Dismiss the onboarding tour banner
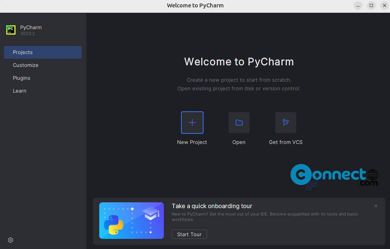Viewport: 390px width, 249px height. [376, 206]
